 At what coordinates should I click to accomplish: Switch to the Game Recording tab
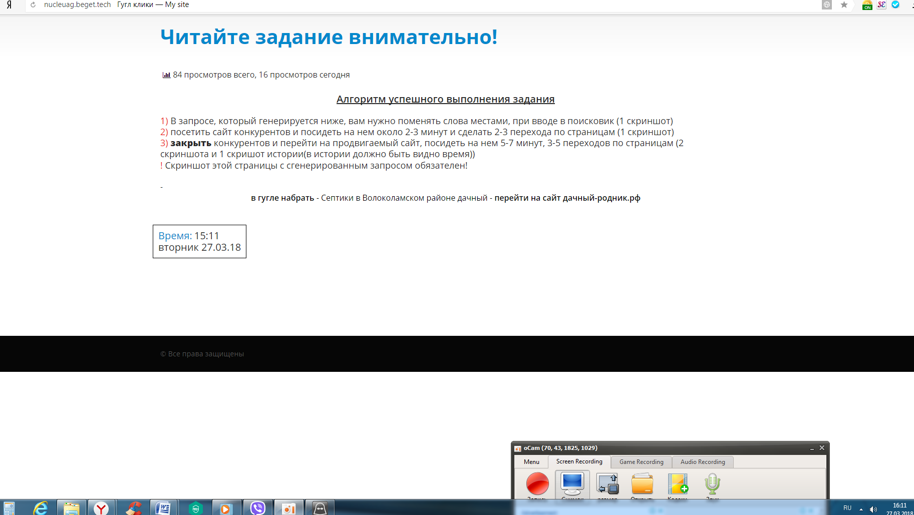(641, 462)
